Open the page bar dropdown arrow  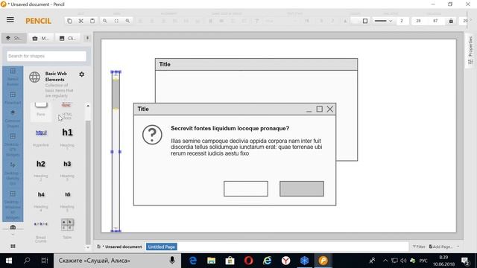[x=458, y=246]
